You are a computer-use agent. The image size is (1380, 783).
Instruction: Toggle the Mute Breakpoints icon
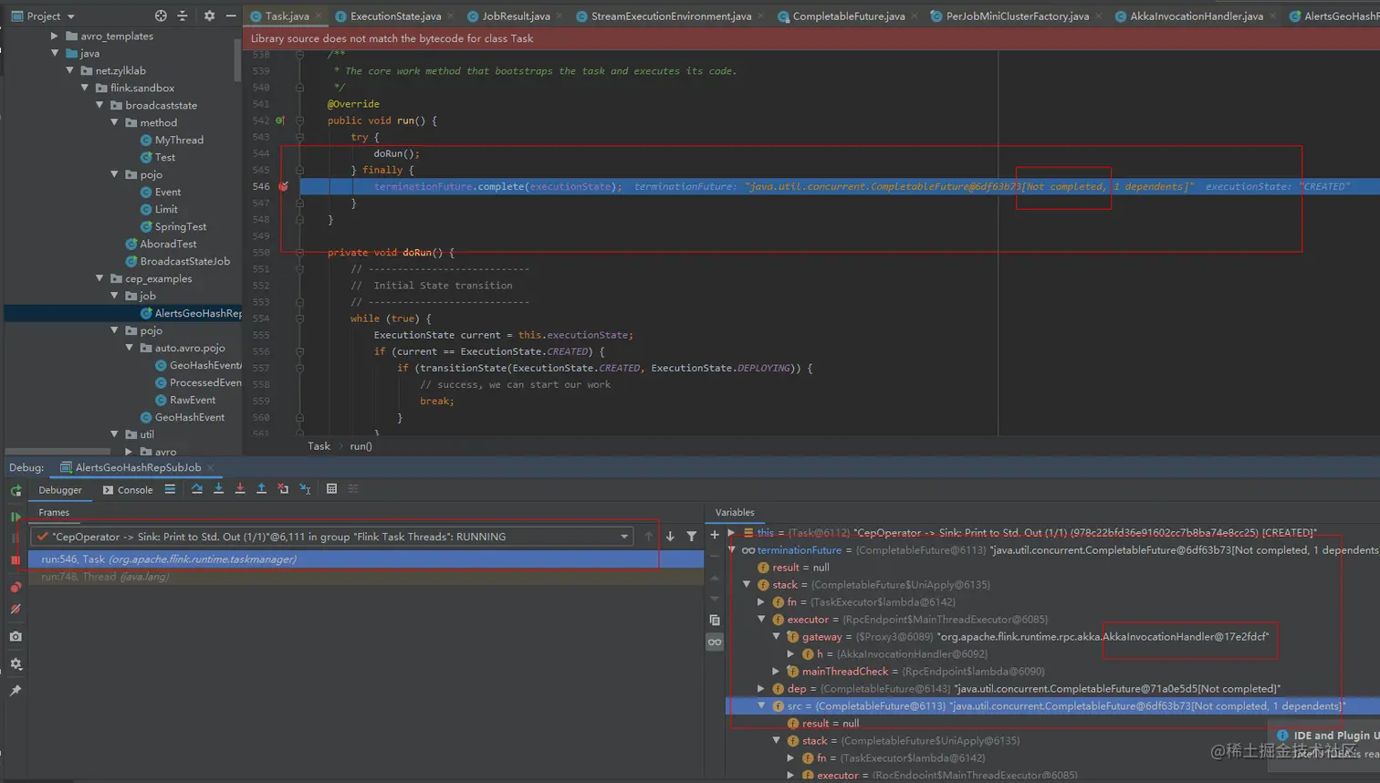click(16, 609)
